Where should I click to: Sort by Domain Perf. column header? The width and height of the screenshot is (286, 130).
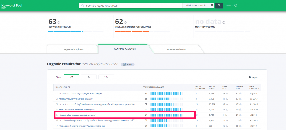[239, 87]
